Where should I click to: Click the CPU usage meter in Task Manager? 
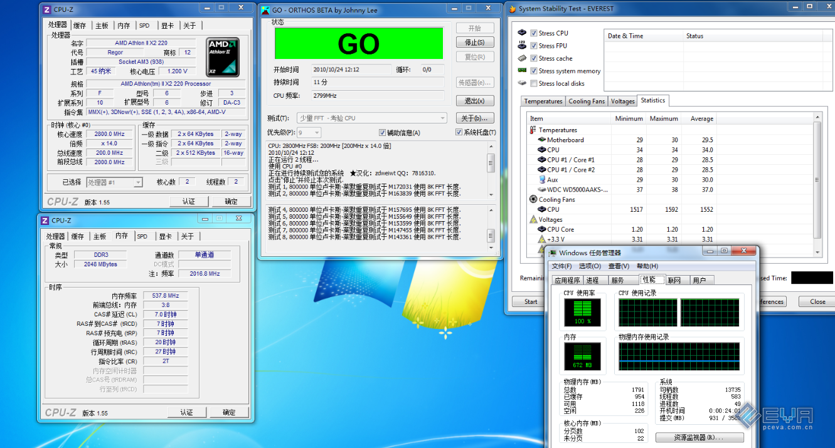click(x=582, y=313)
